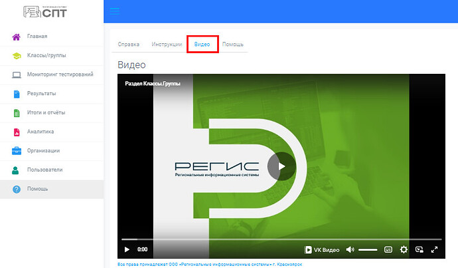Select the Помощь tab above video
This screenshot has height=268, width=458.
pyautogui.click(x=232, y=44)
